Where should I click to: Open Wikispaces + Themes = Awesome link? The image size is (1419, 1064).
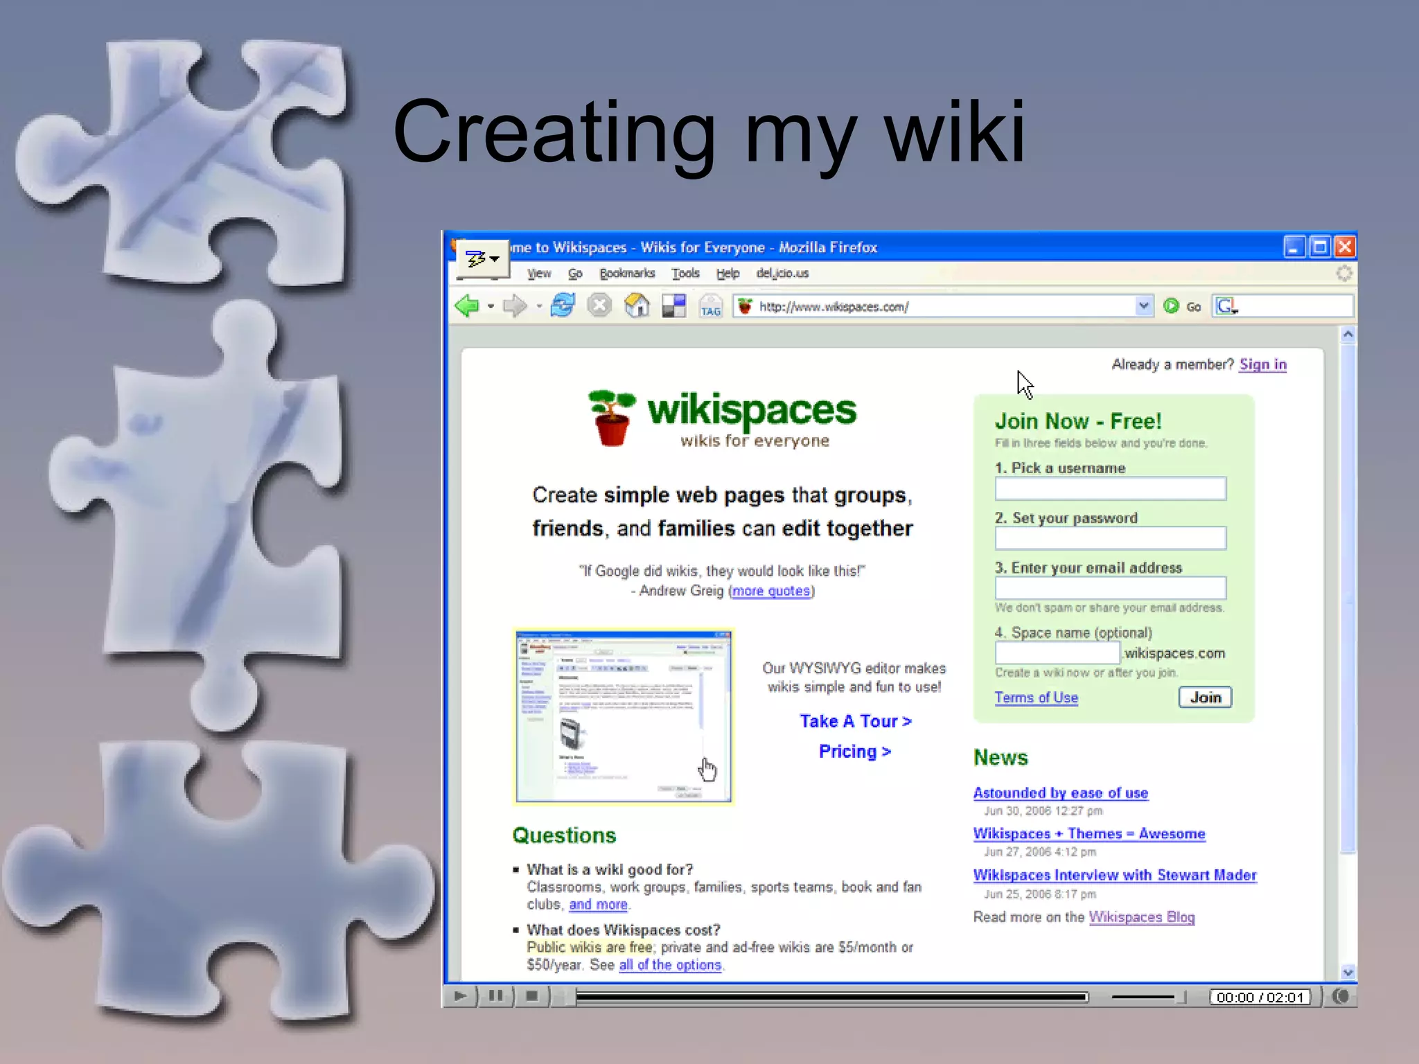point(1089,833)
